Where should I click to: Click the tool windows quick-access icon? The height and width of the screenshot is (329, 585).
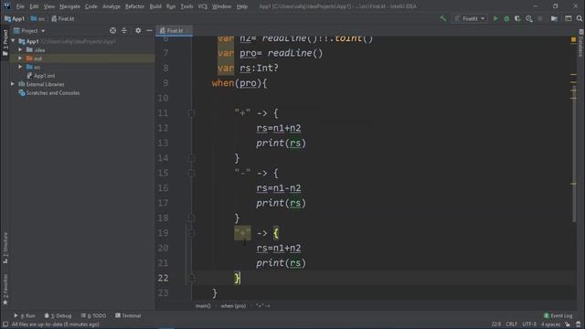click(x=5, y=324)
